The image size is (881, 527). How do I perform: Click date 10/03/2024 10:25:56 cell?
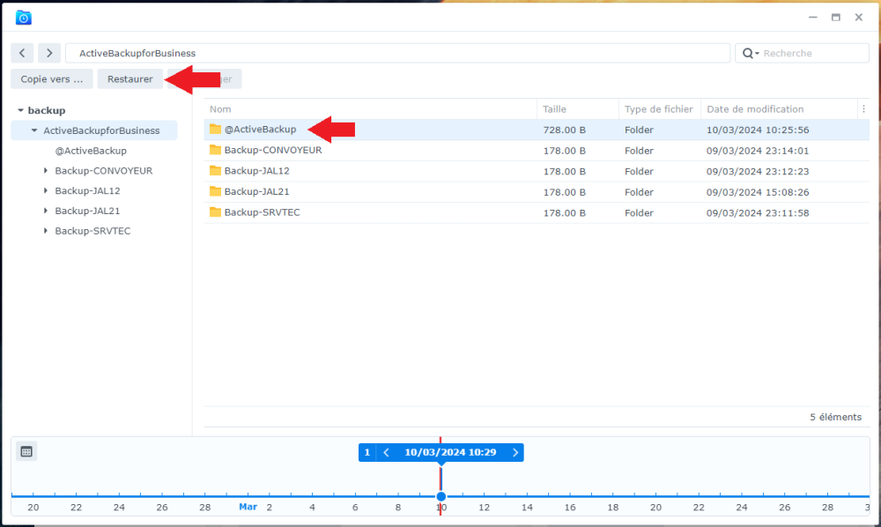758,130
